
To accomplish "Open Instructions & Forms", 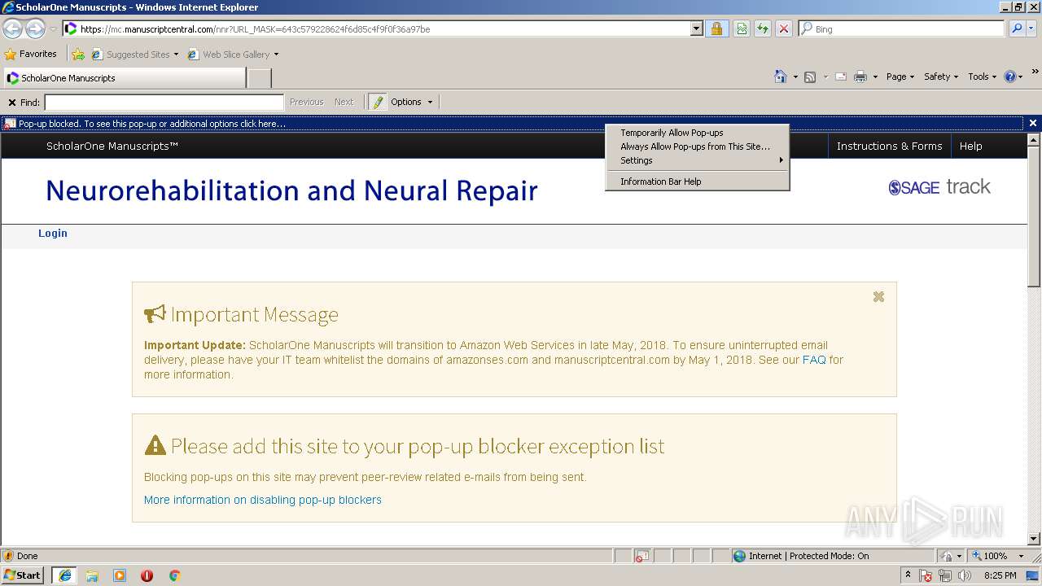I will point(889,146).
